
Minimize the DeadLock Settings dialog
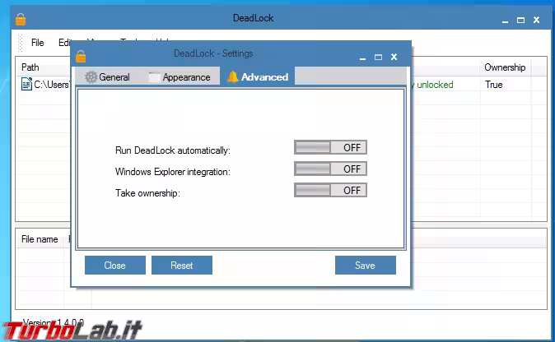361,57
